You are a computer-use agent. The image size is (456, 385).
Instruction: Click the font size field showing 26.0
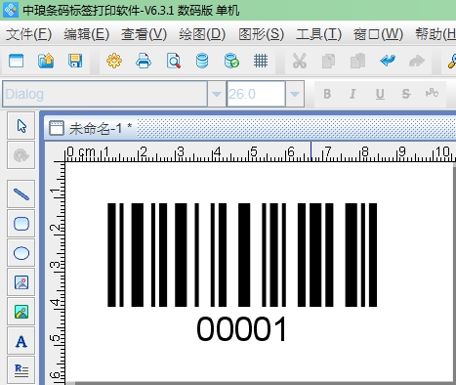[256, 94]
